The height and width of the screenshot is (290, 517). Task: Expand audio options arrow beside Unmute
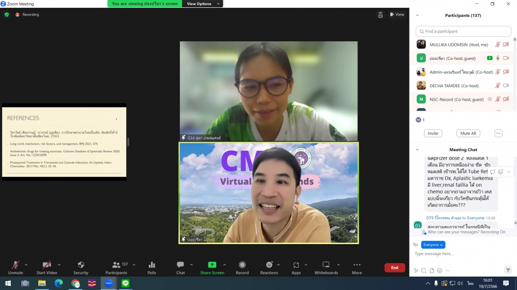[x=27, y=265]
